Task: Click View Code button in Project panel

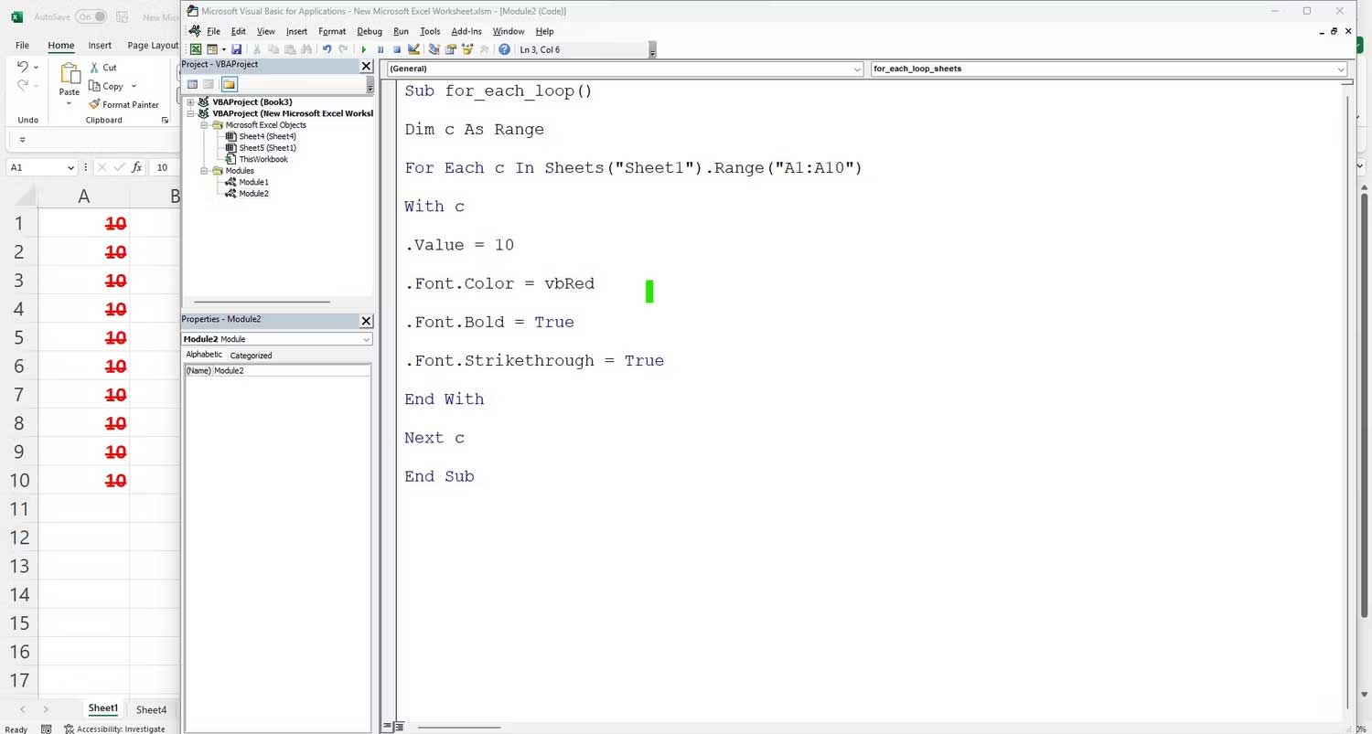Action: tap(193, 84)
